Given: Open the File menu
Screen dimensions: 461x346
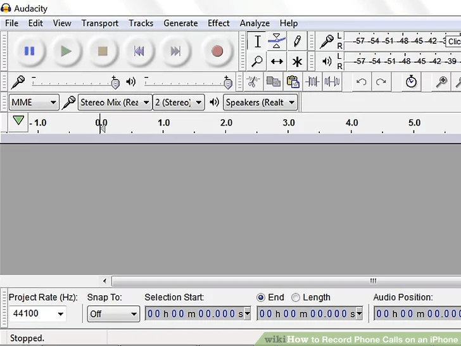Looking at the screenshot, I should click(x=12, y=23).
